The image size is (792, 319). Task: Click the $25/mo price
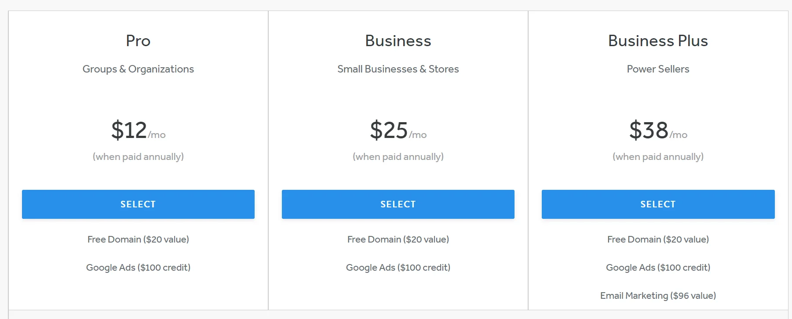tap(398, 130)
